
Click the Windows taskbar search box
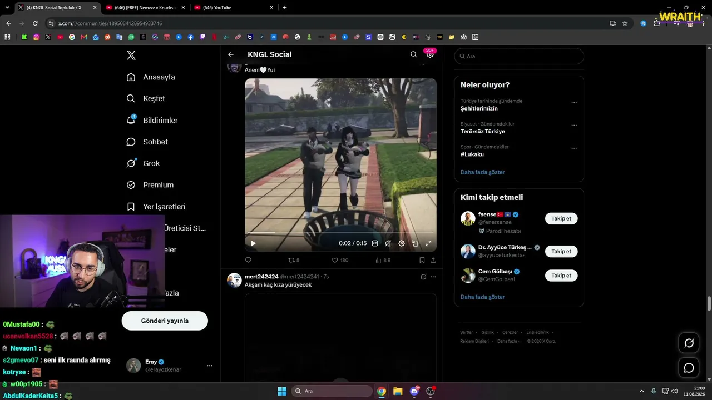[x=332, y=391]
